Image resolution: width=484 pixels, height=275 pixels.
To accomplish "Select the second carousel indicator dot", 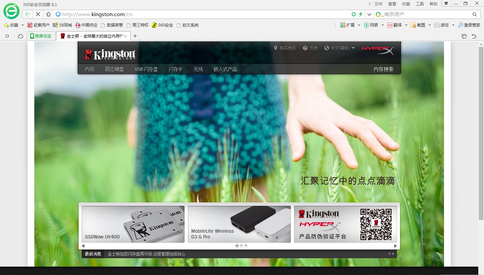I will coord(241,246).
